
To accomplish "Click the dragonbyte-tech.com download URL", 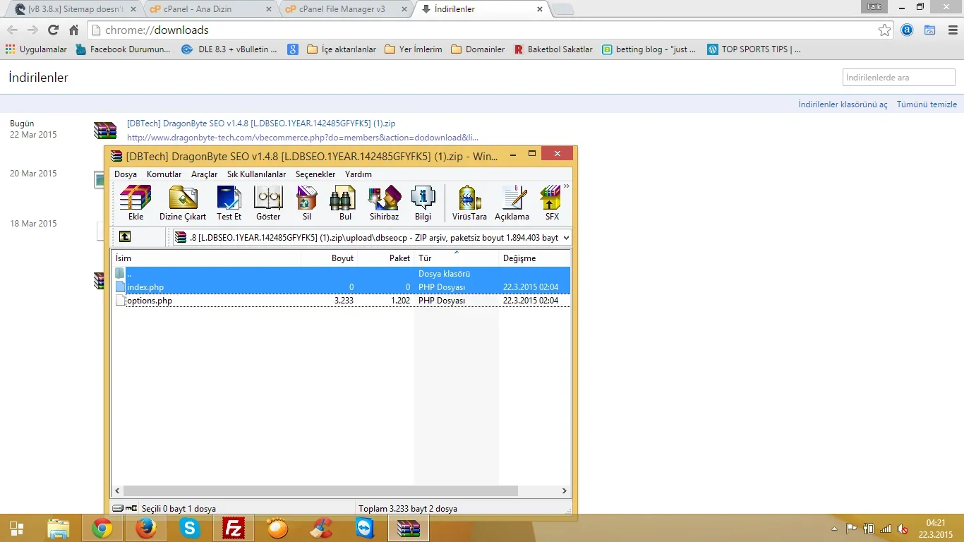I will tap(303, 138).
